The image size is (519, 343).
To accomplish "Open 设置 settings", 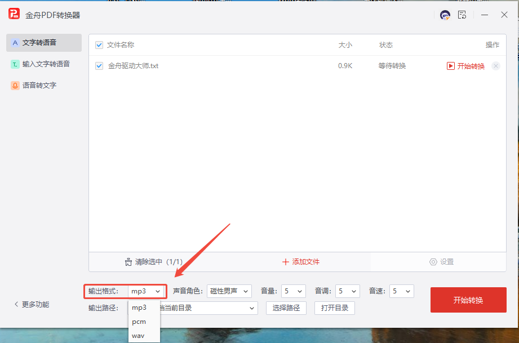I will [x=442, y=262].
